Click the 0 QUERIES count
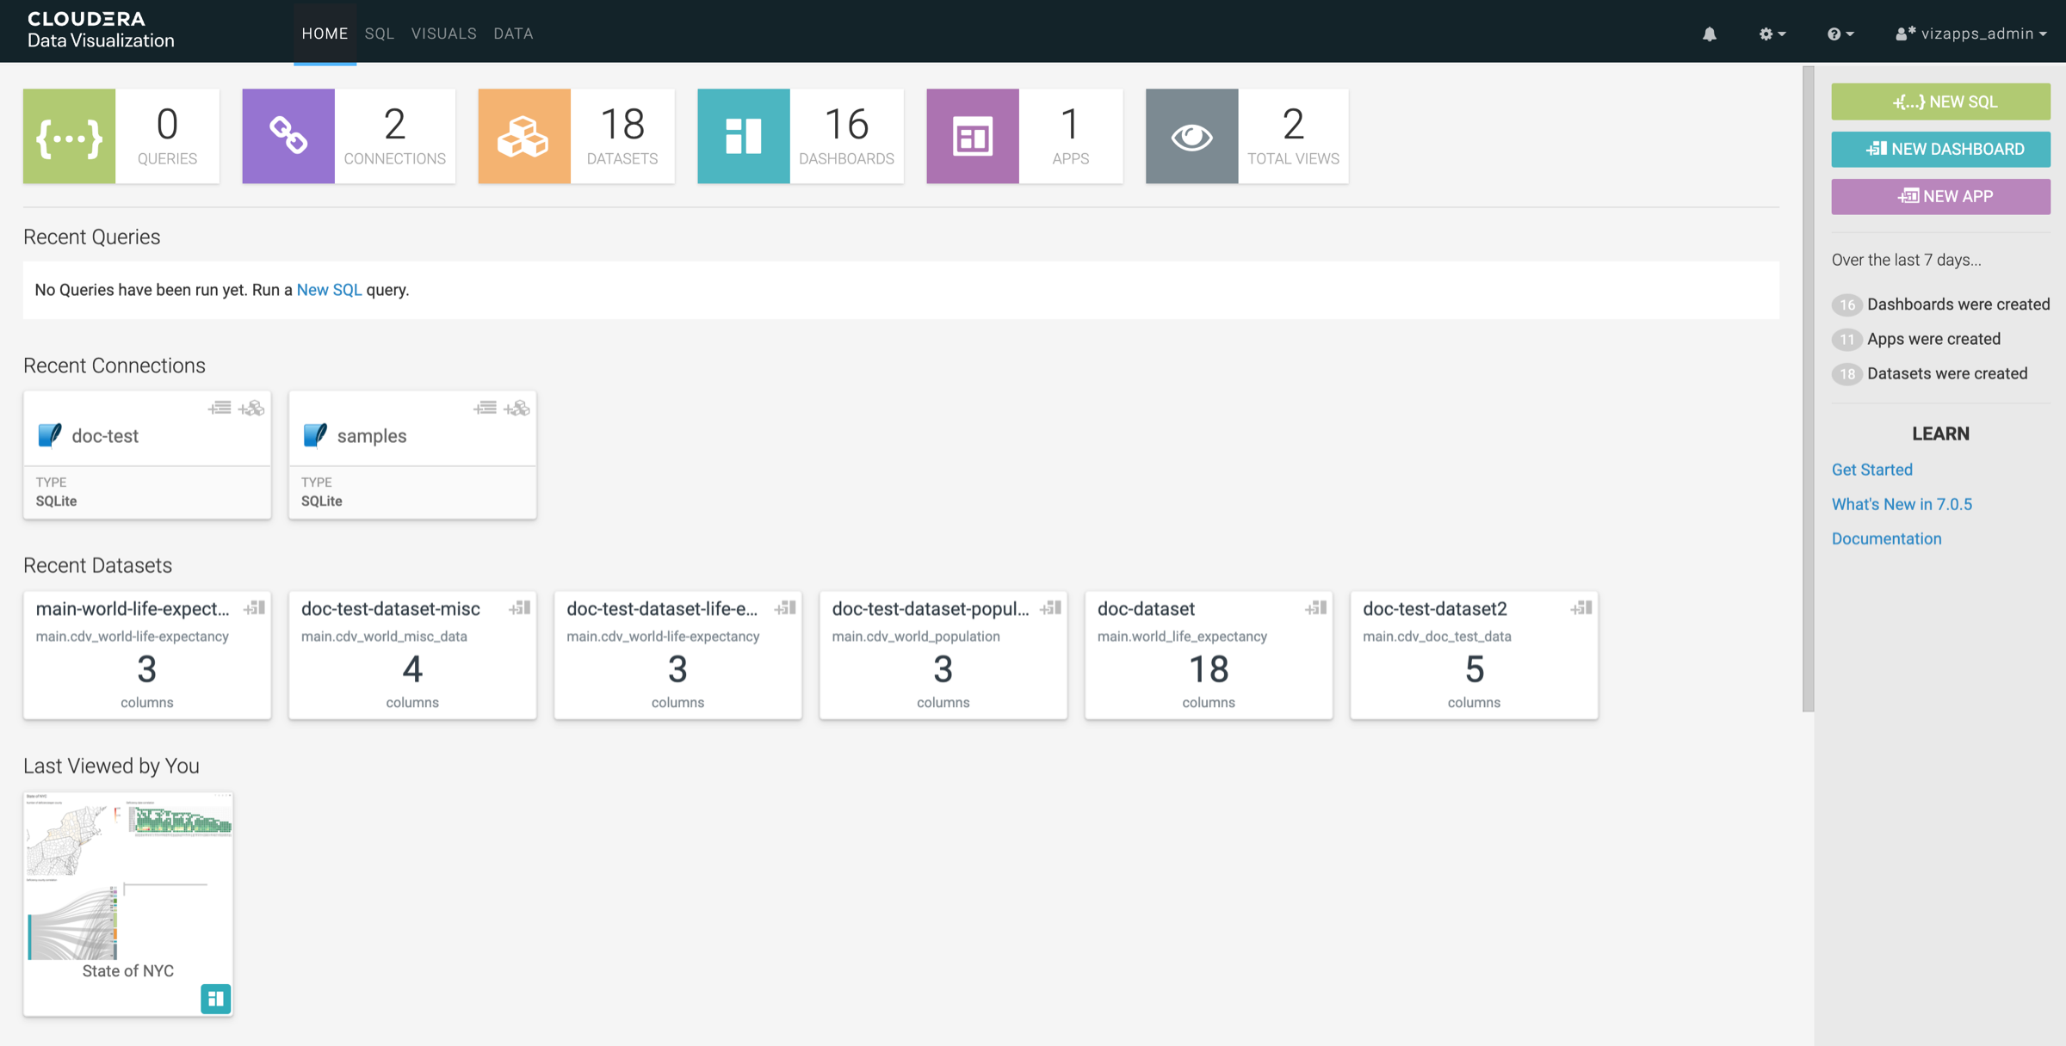Image resolution: width=2066 pixels, height=1046 pixels. 167,136
